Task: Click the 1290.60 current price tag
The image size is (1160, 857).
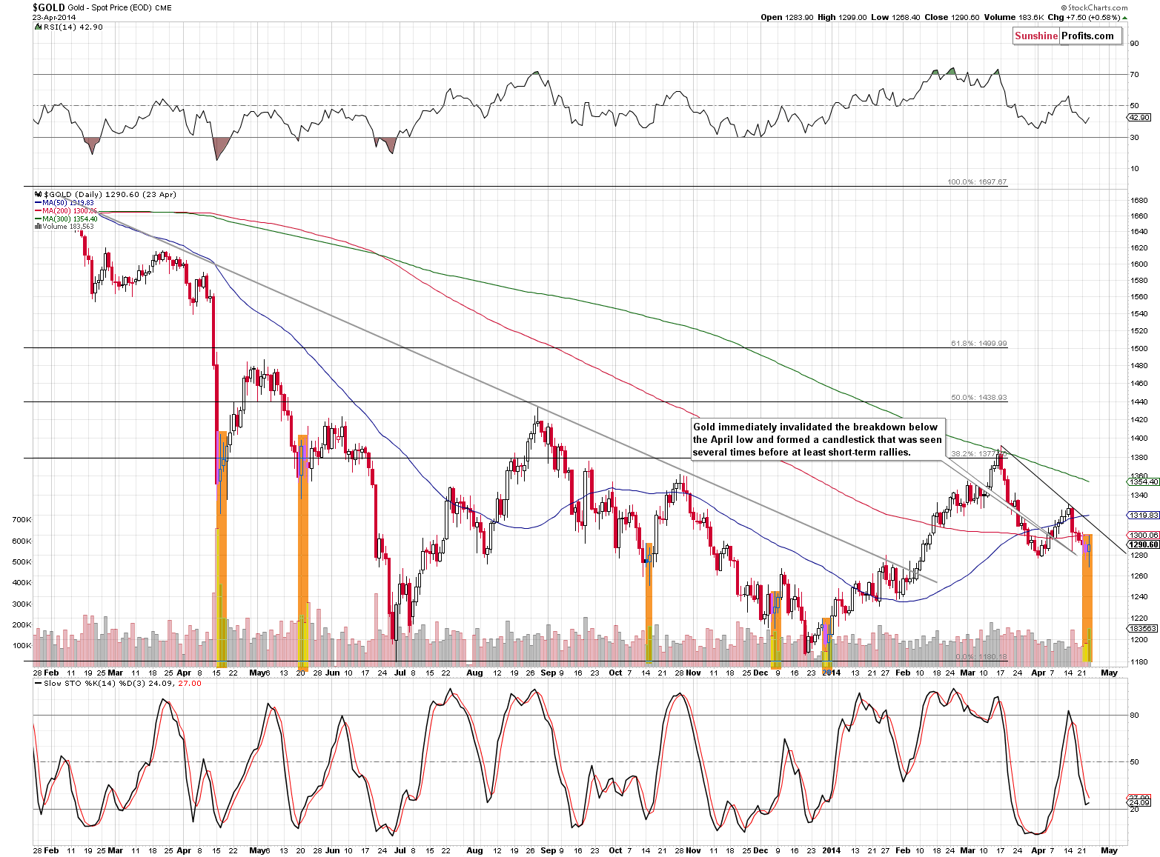Action: (1144, 544)
